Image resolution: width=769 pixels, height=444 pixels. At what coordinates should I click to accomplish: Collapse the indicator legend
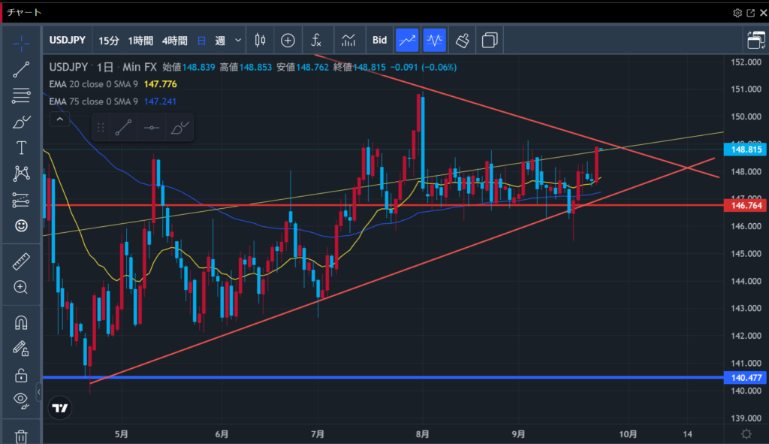coord(59,119)
